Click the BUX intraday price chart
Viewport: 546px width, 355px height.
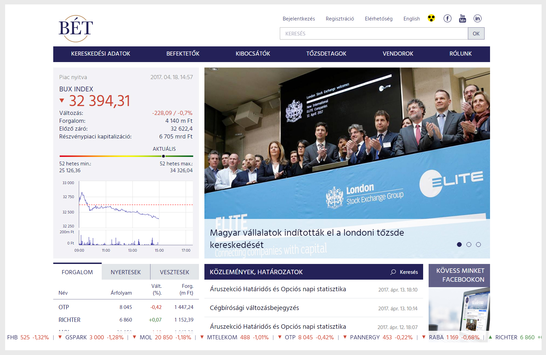136,204
